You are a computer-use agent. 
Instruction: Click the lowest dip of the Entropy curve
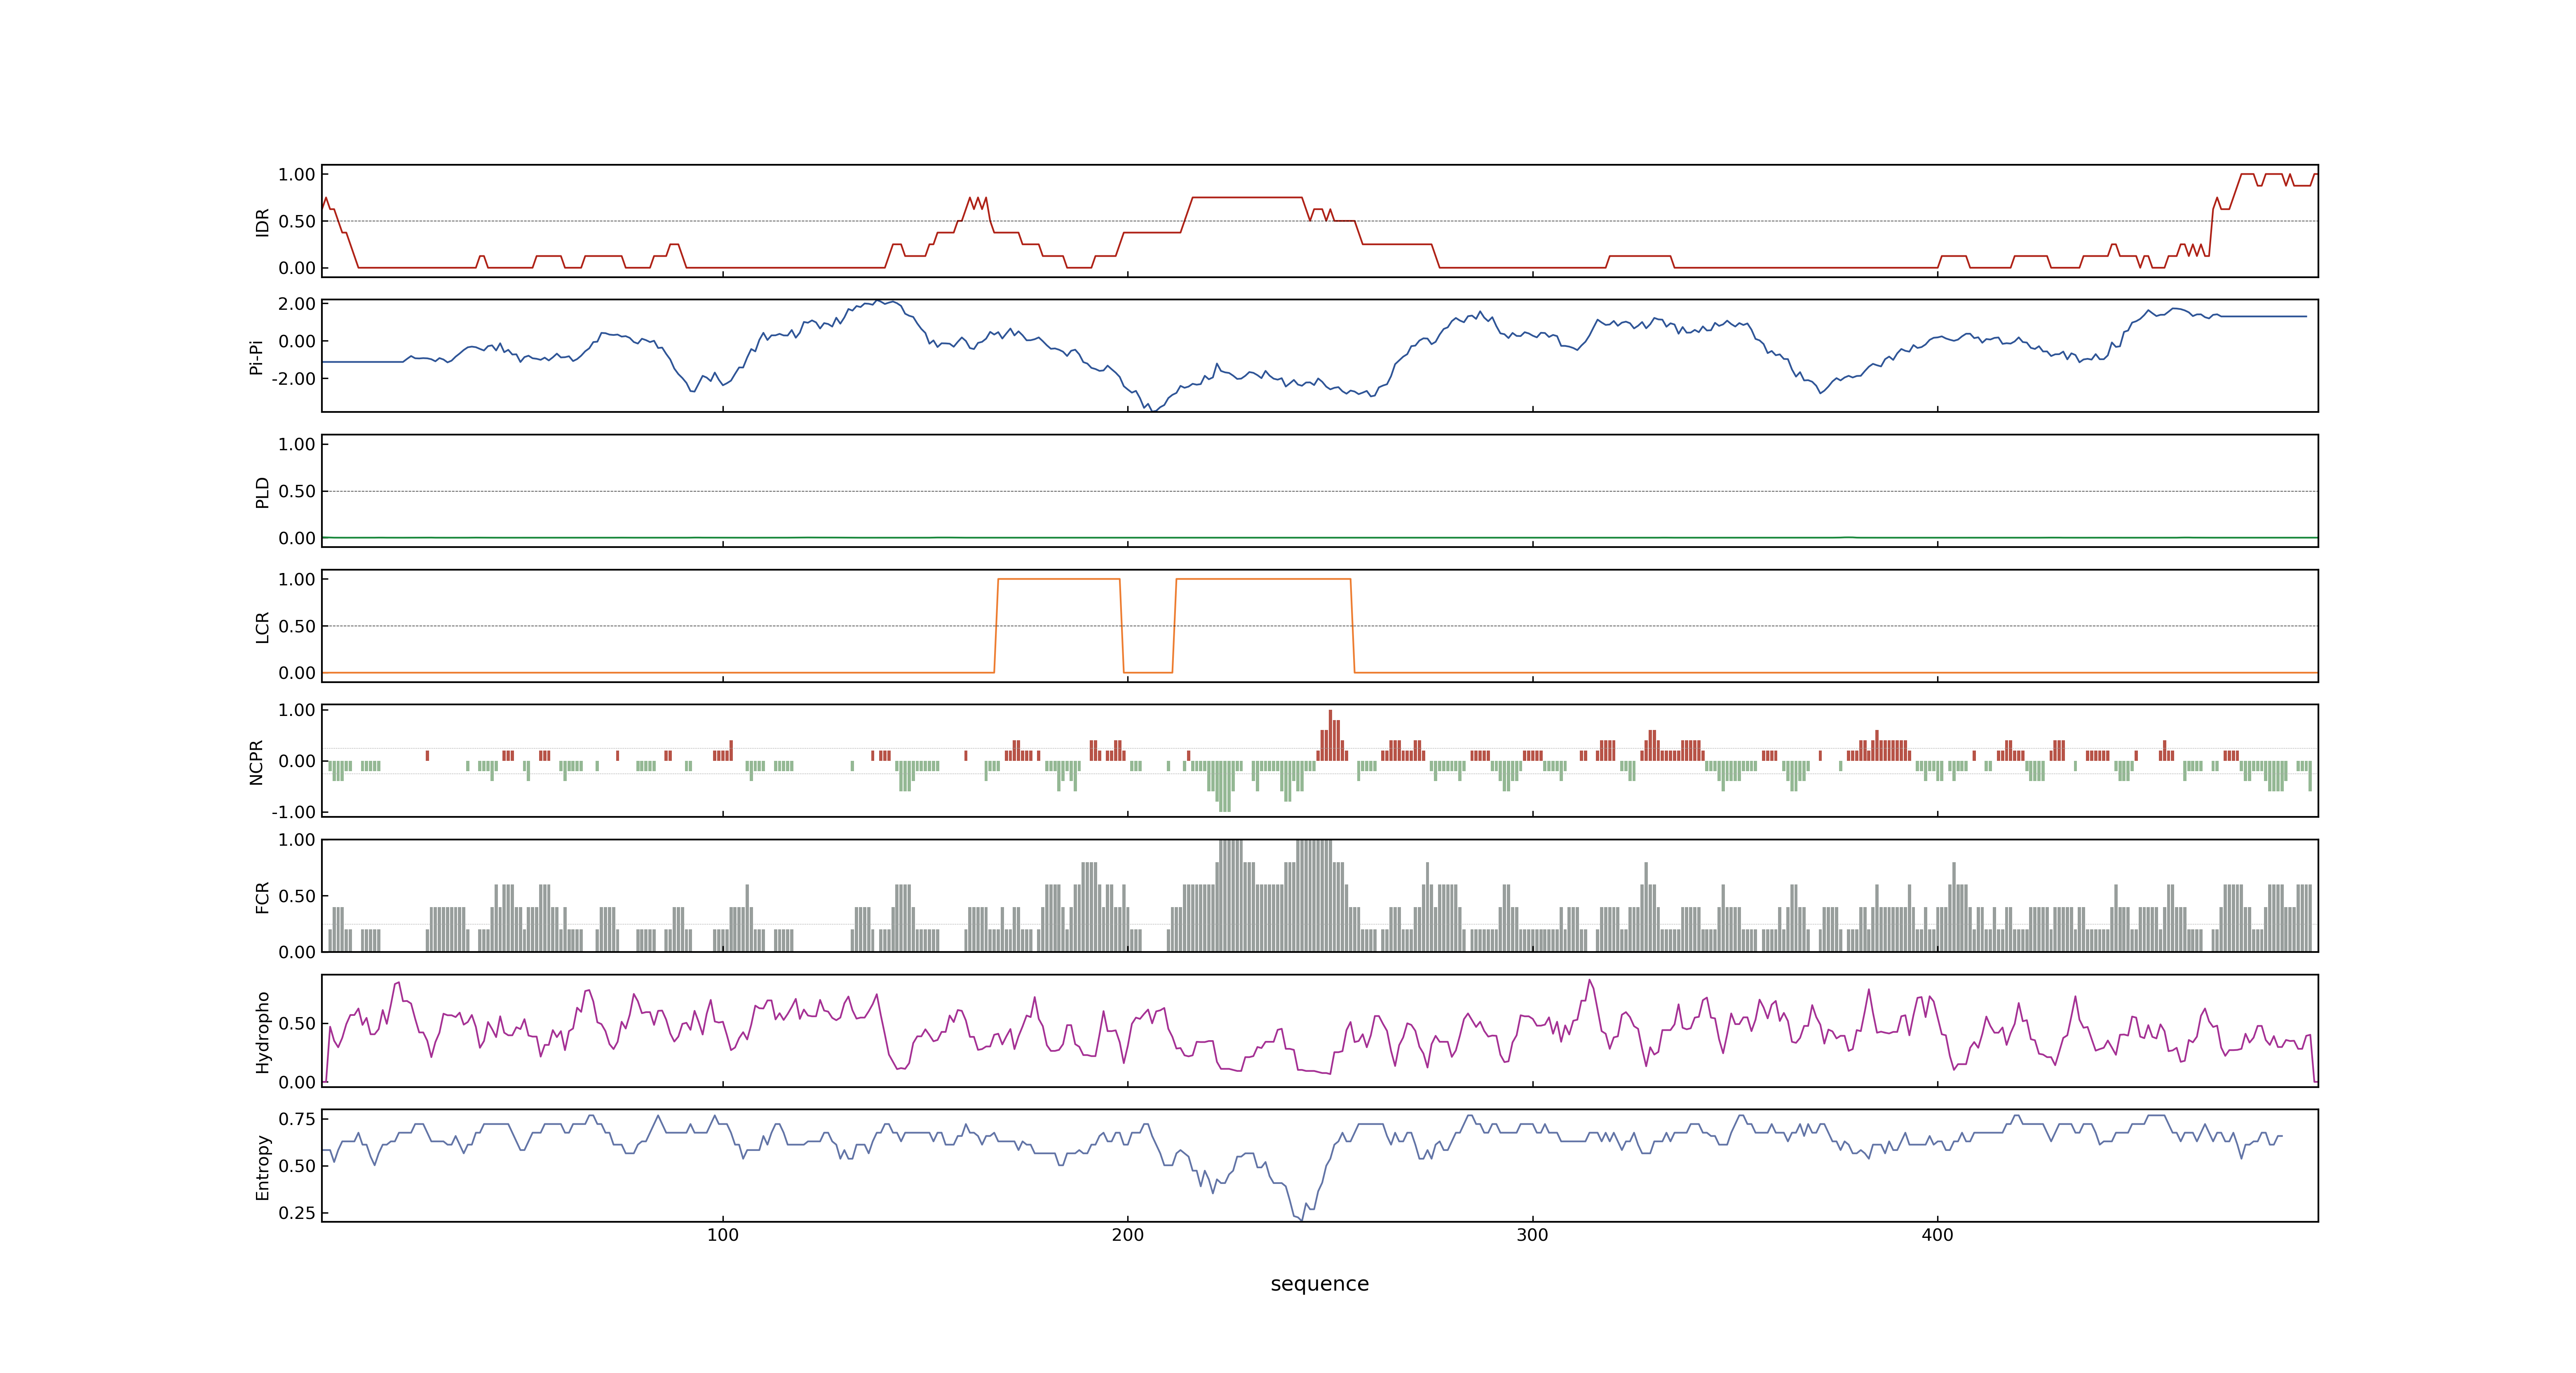click(x=1301, y=1219)
